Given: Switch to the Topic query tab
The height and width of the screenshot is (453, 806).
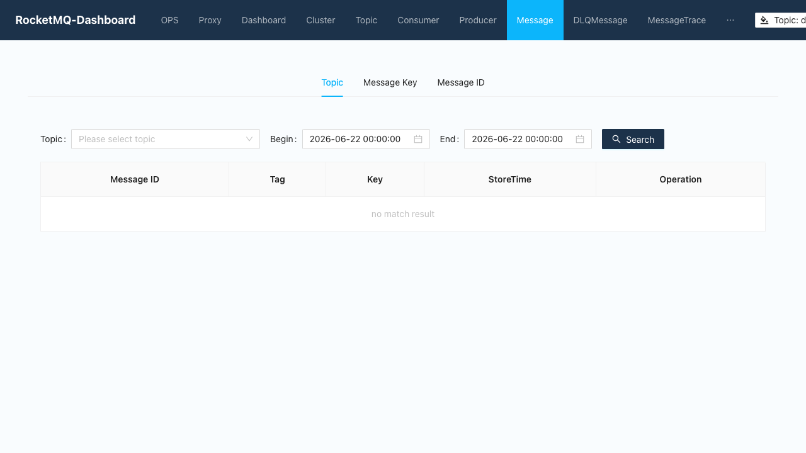Looking at the screenshot, I should [x=332, y=82].
